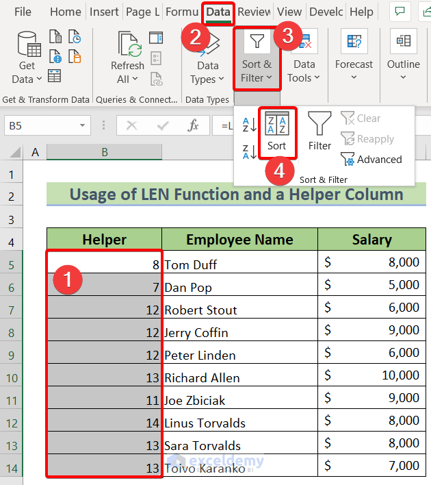The height and width of the screenshot is (485, 431).
Task: Click the Salary header cell
Action: pos(372,239)
